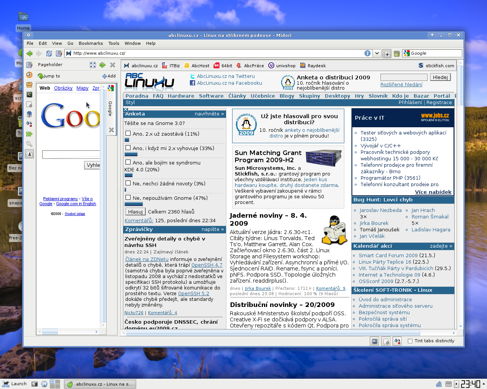The height and width of the screenshot is (389, 487).
Task: Open the Bookmarks panel icon in sidebar
Action: 29,65
